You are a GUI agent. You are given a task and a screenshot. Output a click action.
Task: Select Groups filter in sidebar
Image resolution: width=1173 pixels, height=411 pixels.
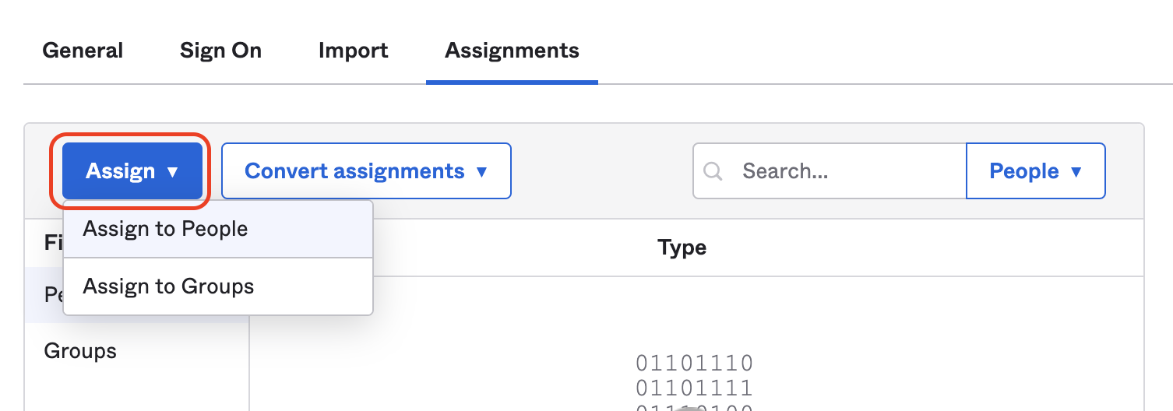pos(80,351)
